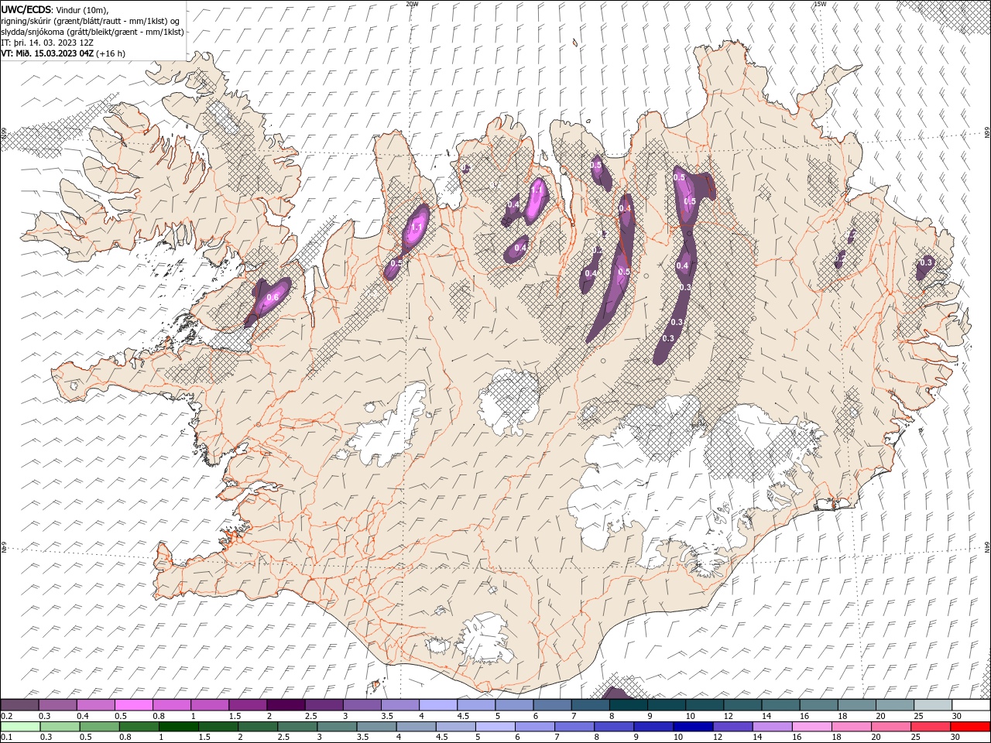The image size is (991, 743).
Task: Select lower legend swatch between 0.5 and 0.8
Action: point(99,727)
